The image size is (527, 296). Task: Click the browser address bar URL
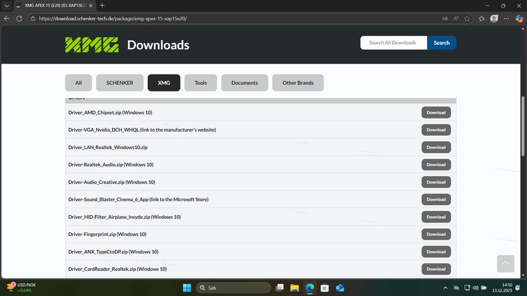coord(113,19)
